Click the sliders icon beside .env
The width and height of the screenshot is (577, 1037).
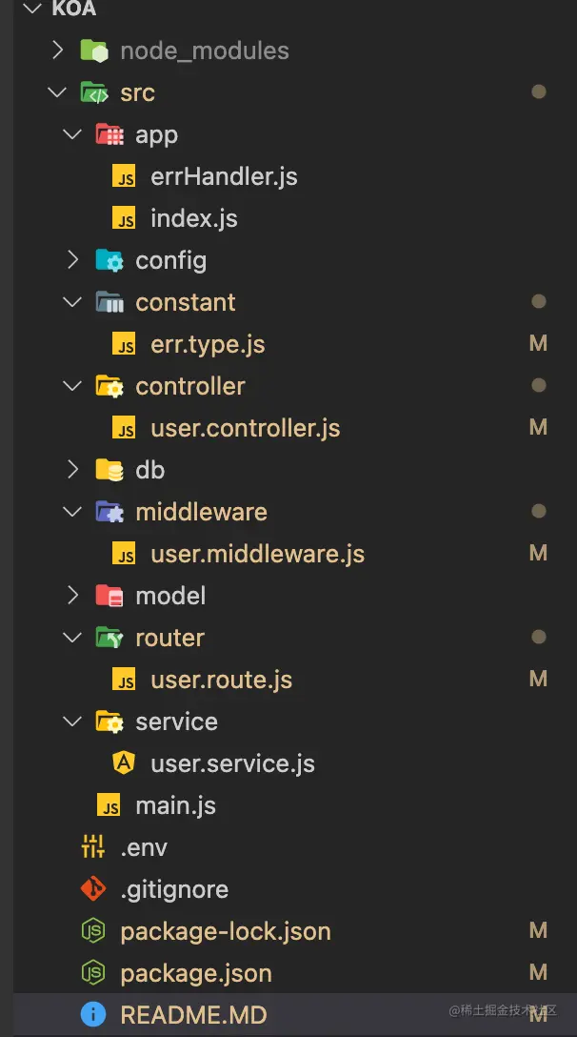tap(93, 847)
